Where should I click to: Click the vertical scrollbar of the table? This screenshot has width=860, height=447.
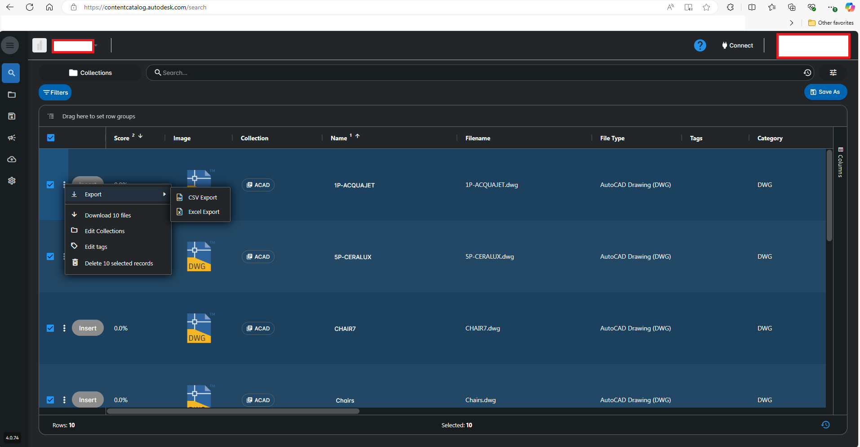click(x=829, y=195)
